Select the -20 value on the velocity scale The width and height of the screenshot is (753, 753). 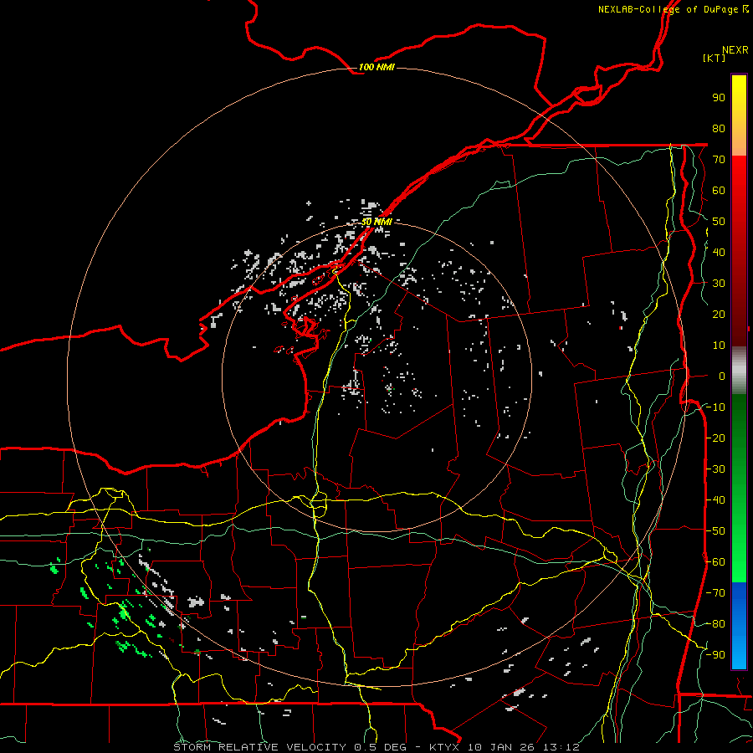coord(715,438)
